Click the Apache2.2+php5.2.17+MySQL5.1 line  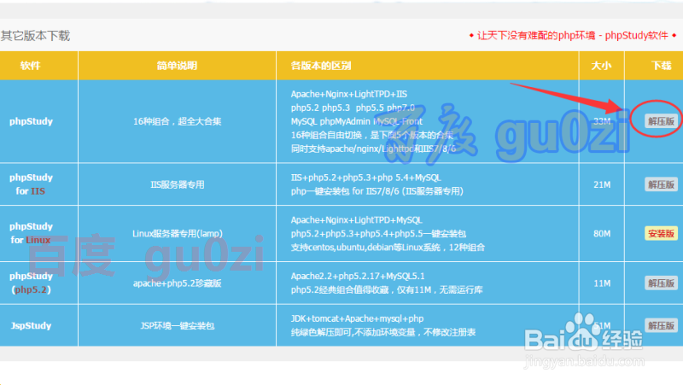tap(358, 276)
